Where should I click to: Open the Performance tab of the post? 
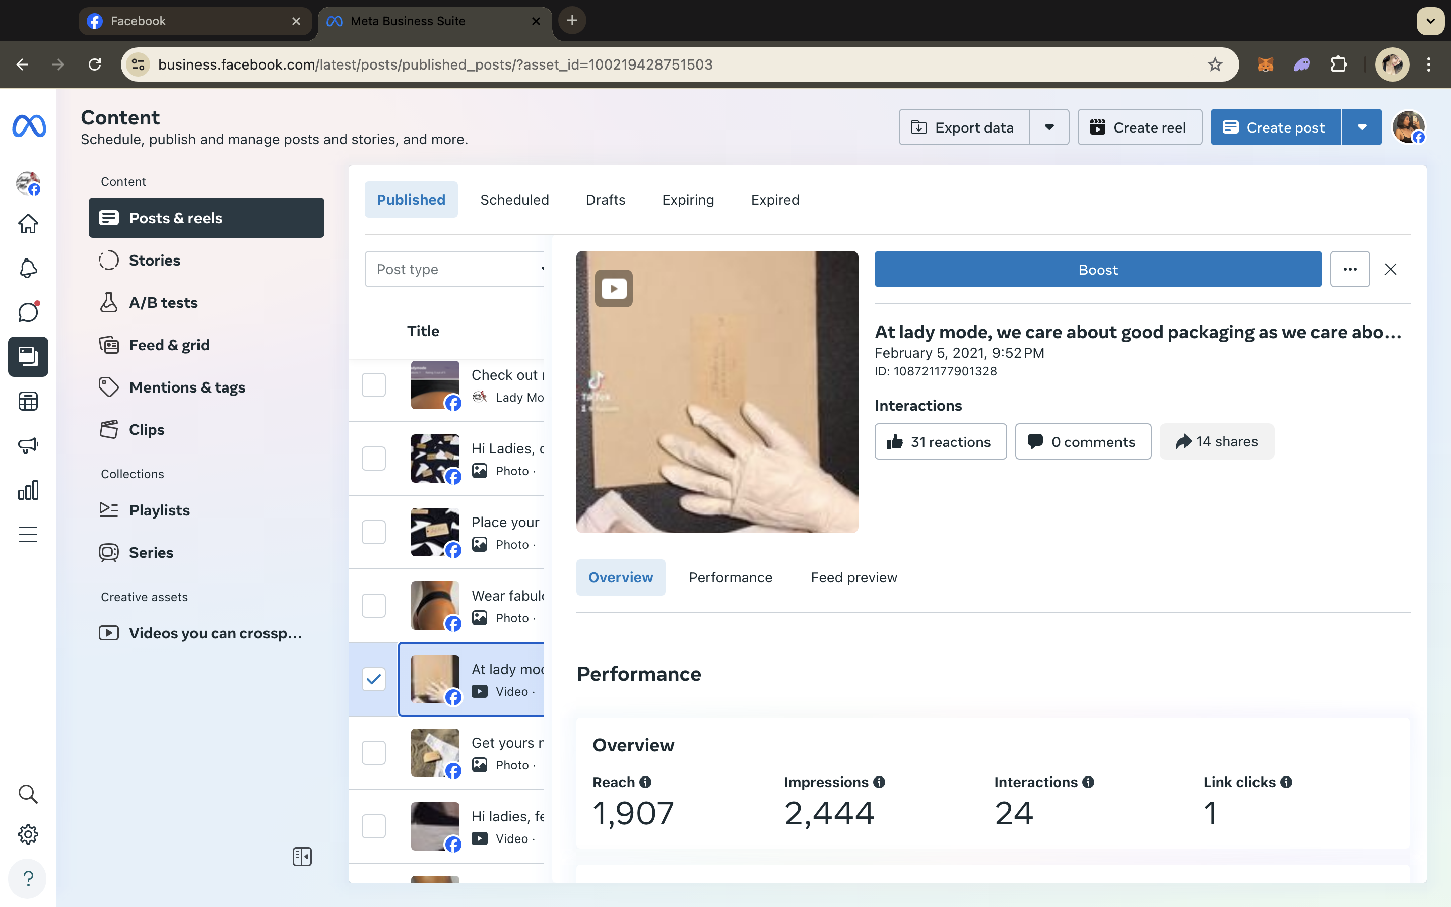731,577
